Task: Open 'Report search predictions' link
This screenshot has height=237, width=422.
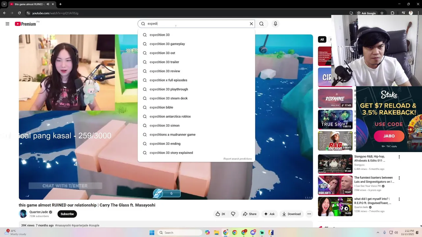Action: click(x=237, y=159)
